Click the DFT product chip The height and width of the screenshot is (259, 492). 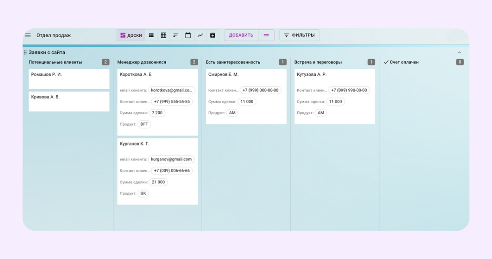[x=144, y=124]
